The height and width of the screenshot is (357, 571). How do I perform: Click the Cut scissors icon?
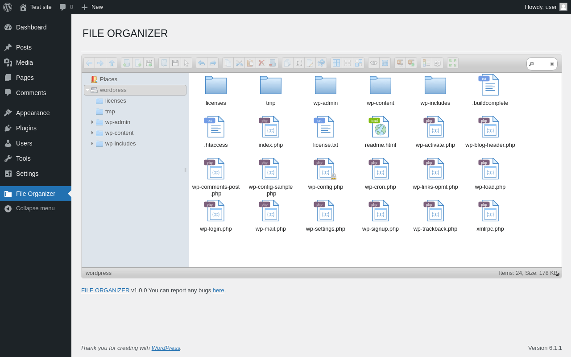coord(239,63)
